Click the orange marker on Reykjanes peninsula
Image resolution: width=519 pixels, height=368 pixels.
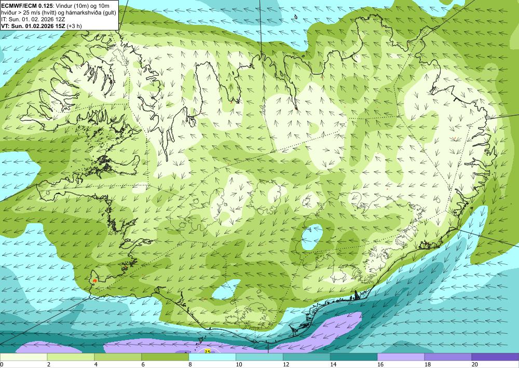click(95, 280)
